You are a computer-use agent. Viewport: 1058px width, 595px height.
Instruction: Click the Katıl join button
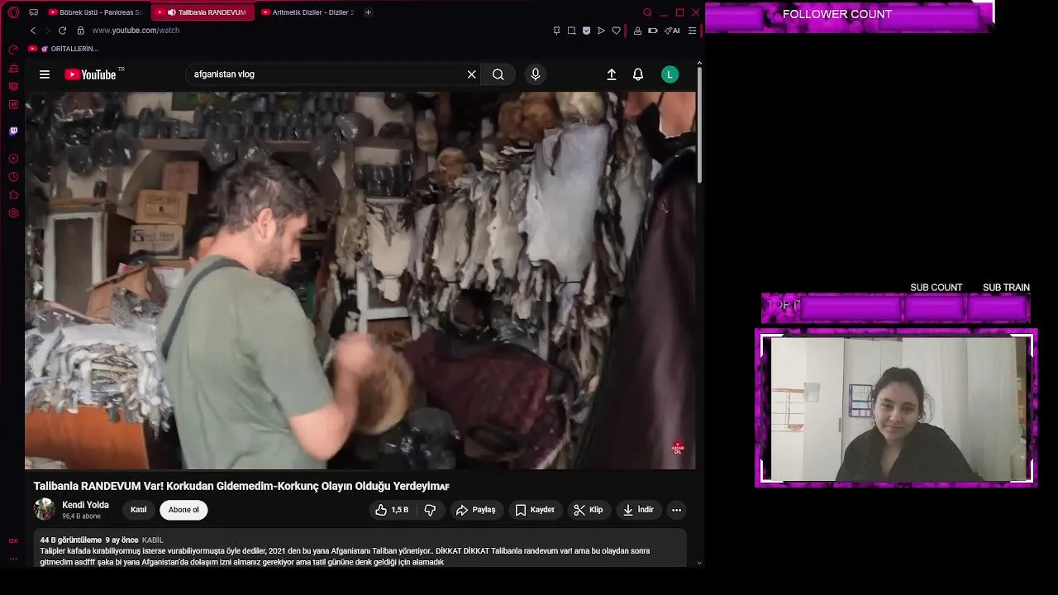pyautogui.click(x=139, y=510)
